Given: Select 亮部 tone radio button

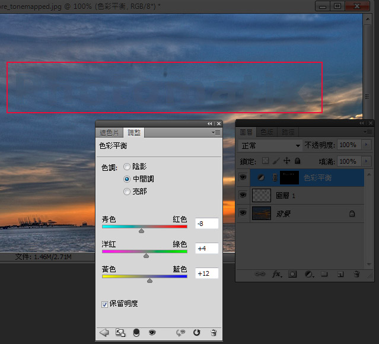Looking at the screenshot, I should tap(127, 192).
